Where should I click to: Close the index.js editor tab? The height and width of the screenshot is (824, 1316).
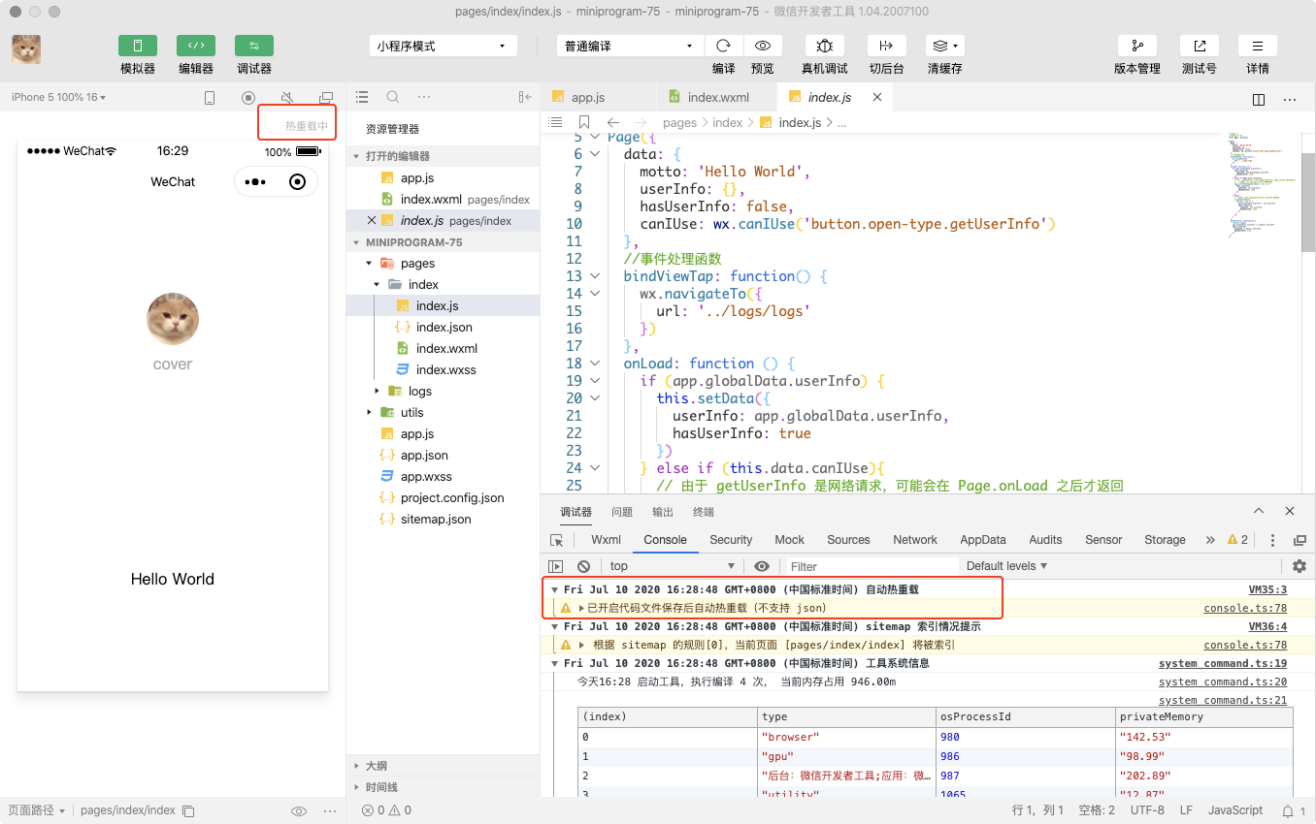(x=877, y=97)
